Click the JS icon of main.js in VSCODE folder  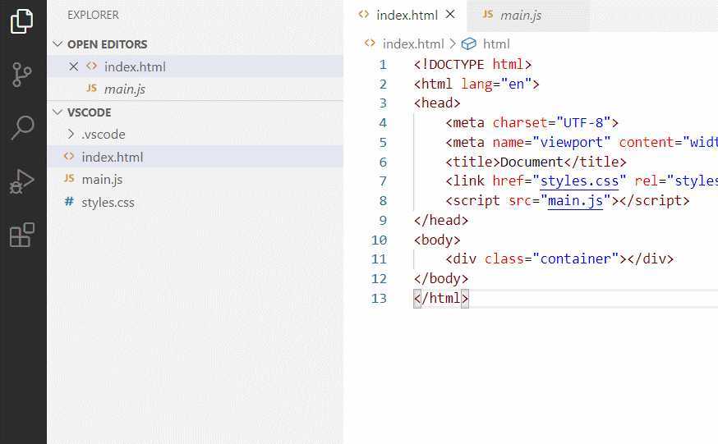pos(69,178)
